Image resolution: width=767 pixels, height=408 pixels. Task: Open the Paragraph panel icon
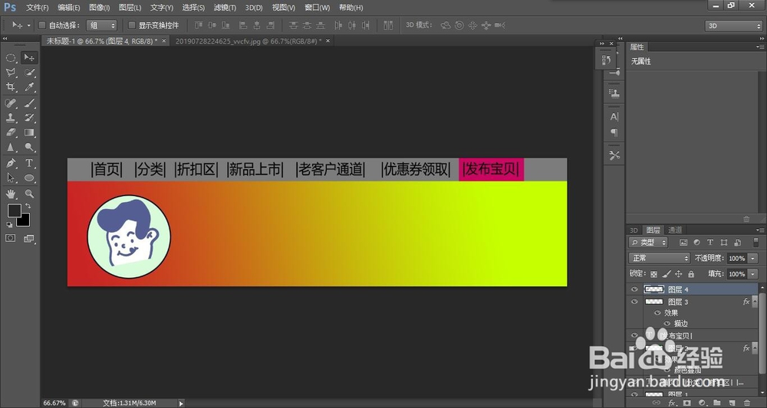pyautogui.click(x=614, y=132)
